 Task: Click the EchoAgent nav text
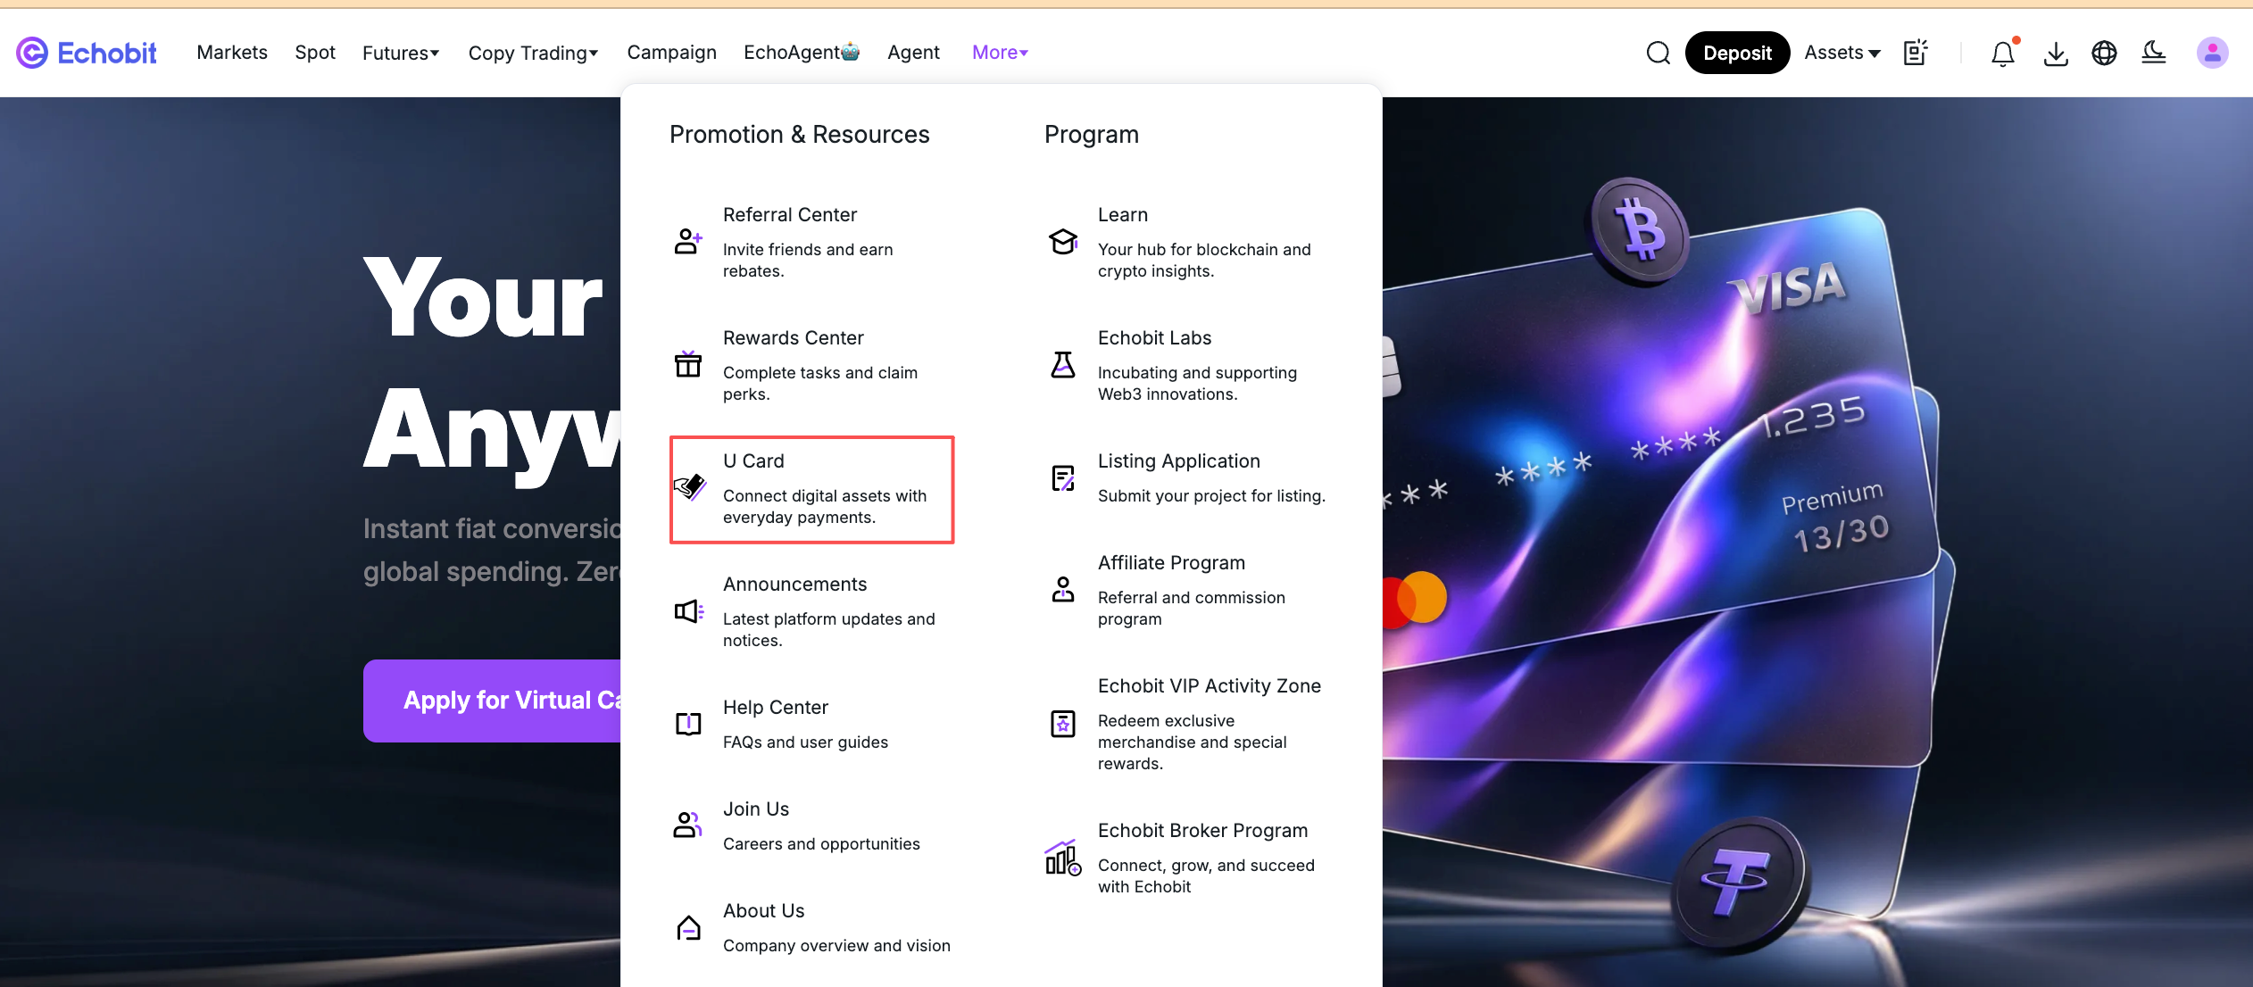tap(792, 53)
